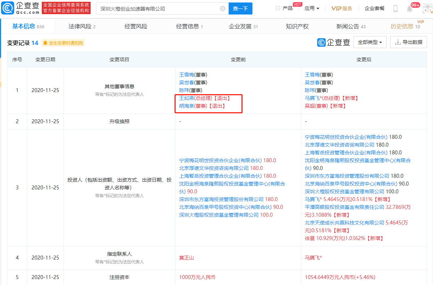Open 北京海纳百泉甲号股权投资中心 link under 变更前
Image resolution: width=433 pixels, height=285 pixels.
pos(226,207)
